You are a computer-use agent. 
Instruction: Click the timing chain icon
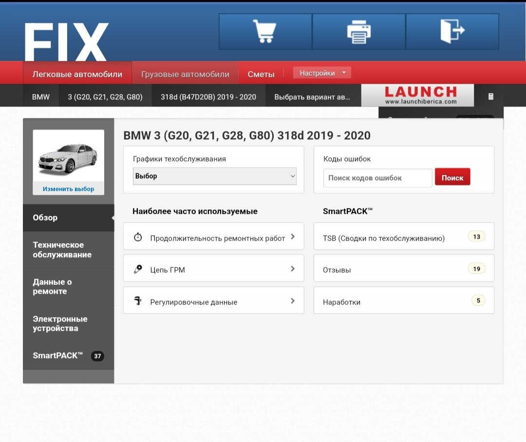tap(138, 269)
